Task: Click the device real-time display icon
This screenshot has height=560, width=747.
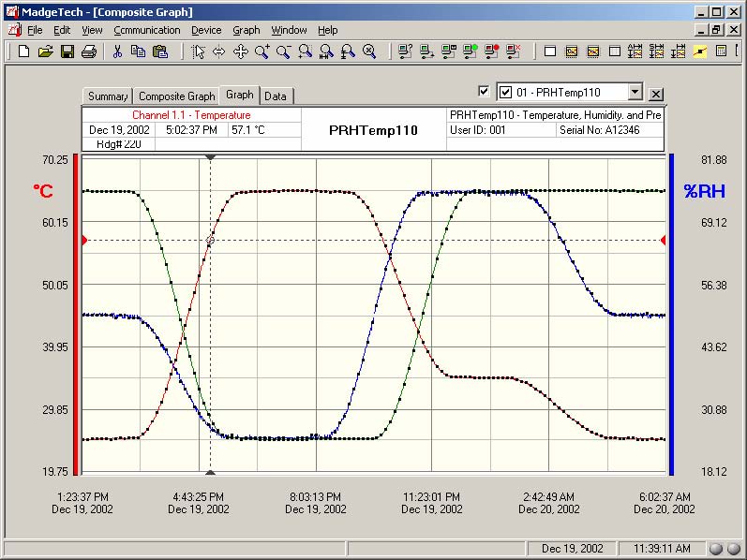Action: [448, 51]
